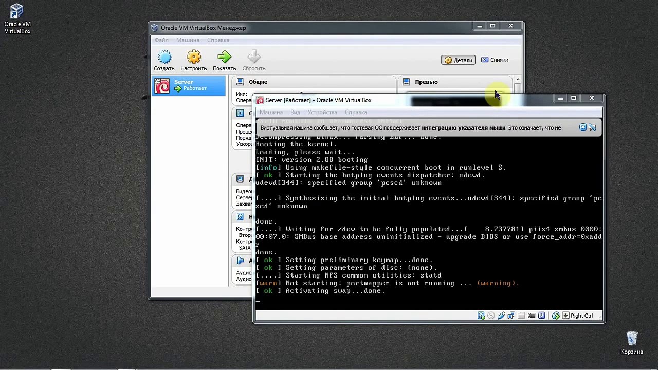Open the Корзина recycle bin icon
The height and width of the screenshot is (370, 658).
[632, 343]
